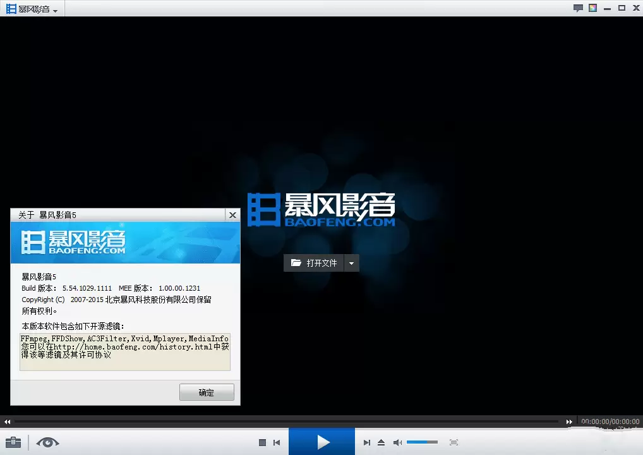The height and width of the screenshot is (455, 643).
Task: Toggle fullscreen mode icon
Action: 454,442
